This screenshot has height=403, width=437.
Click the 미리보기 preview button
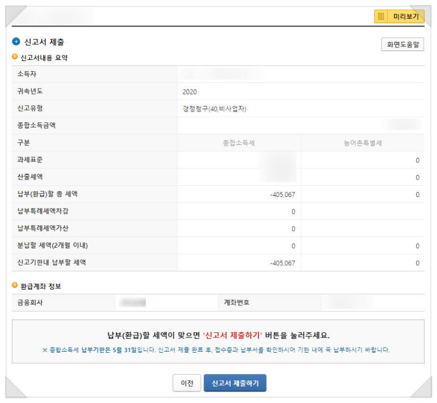click(399, 16)
